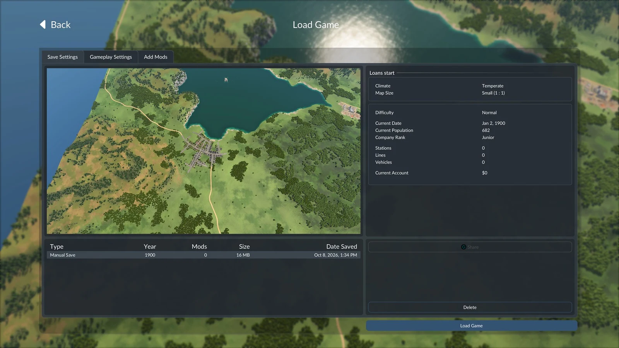Open the Add Mods tab

point(156,57)
